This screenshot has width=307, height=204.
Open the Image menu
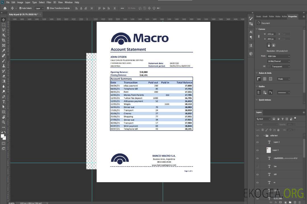(20, 2)
